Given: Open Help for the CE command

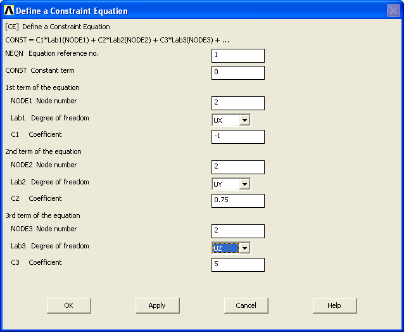Looking at the screenshot, I should pos(335,305).
